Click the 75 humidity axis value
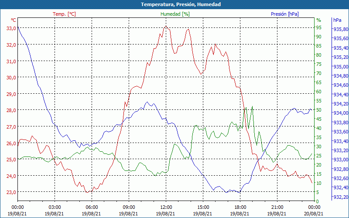 click(x=319, y=64)
